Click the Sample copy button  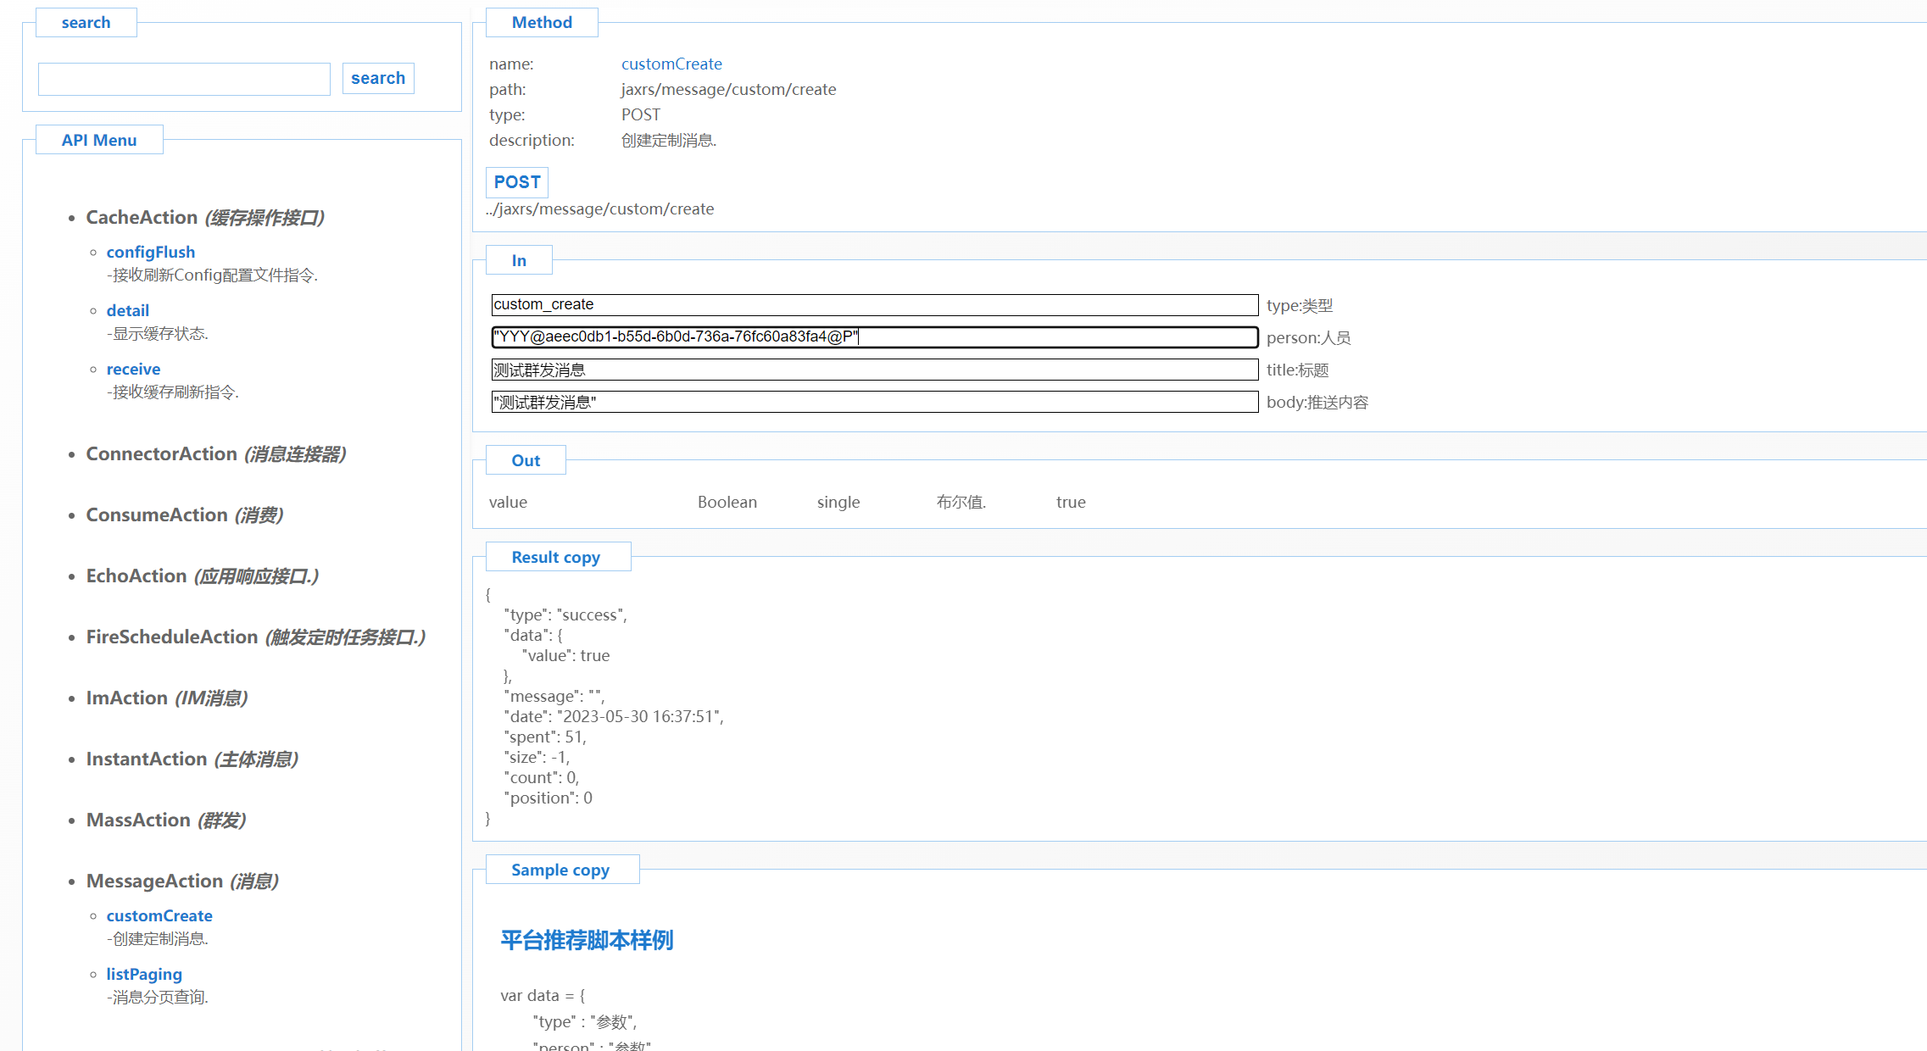click(x=560, y=870)
